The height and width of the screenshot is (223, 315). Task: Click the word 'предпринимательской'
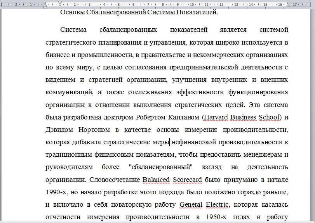pos(204,67)
